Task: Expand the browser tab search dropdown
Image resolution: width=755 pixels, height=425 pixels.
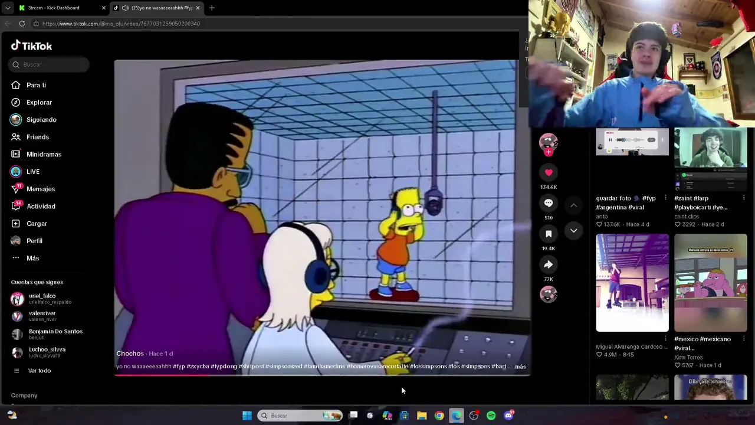Action: 7,8
